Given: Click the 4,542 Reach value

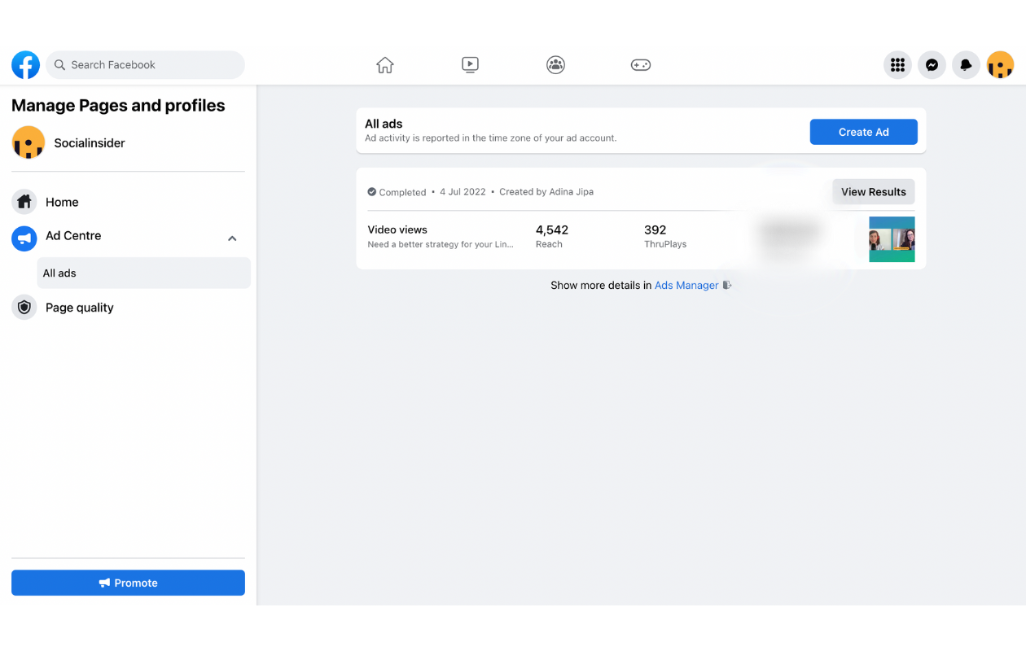Looking at the screenshot, I should (552, 230).
